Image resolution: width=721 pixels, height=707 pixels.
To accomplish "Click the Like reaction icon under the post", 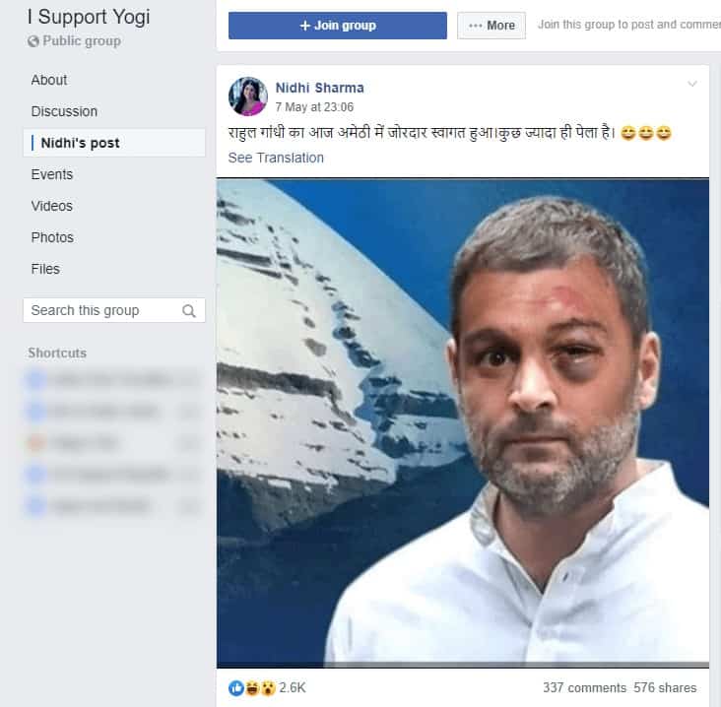I will (235, 688).
